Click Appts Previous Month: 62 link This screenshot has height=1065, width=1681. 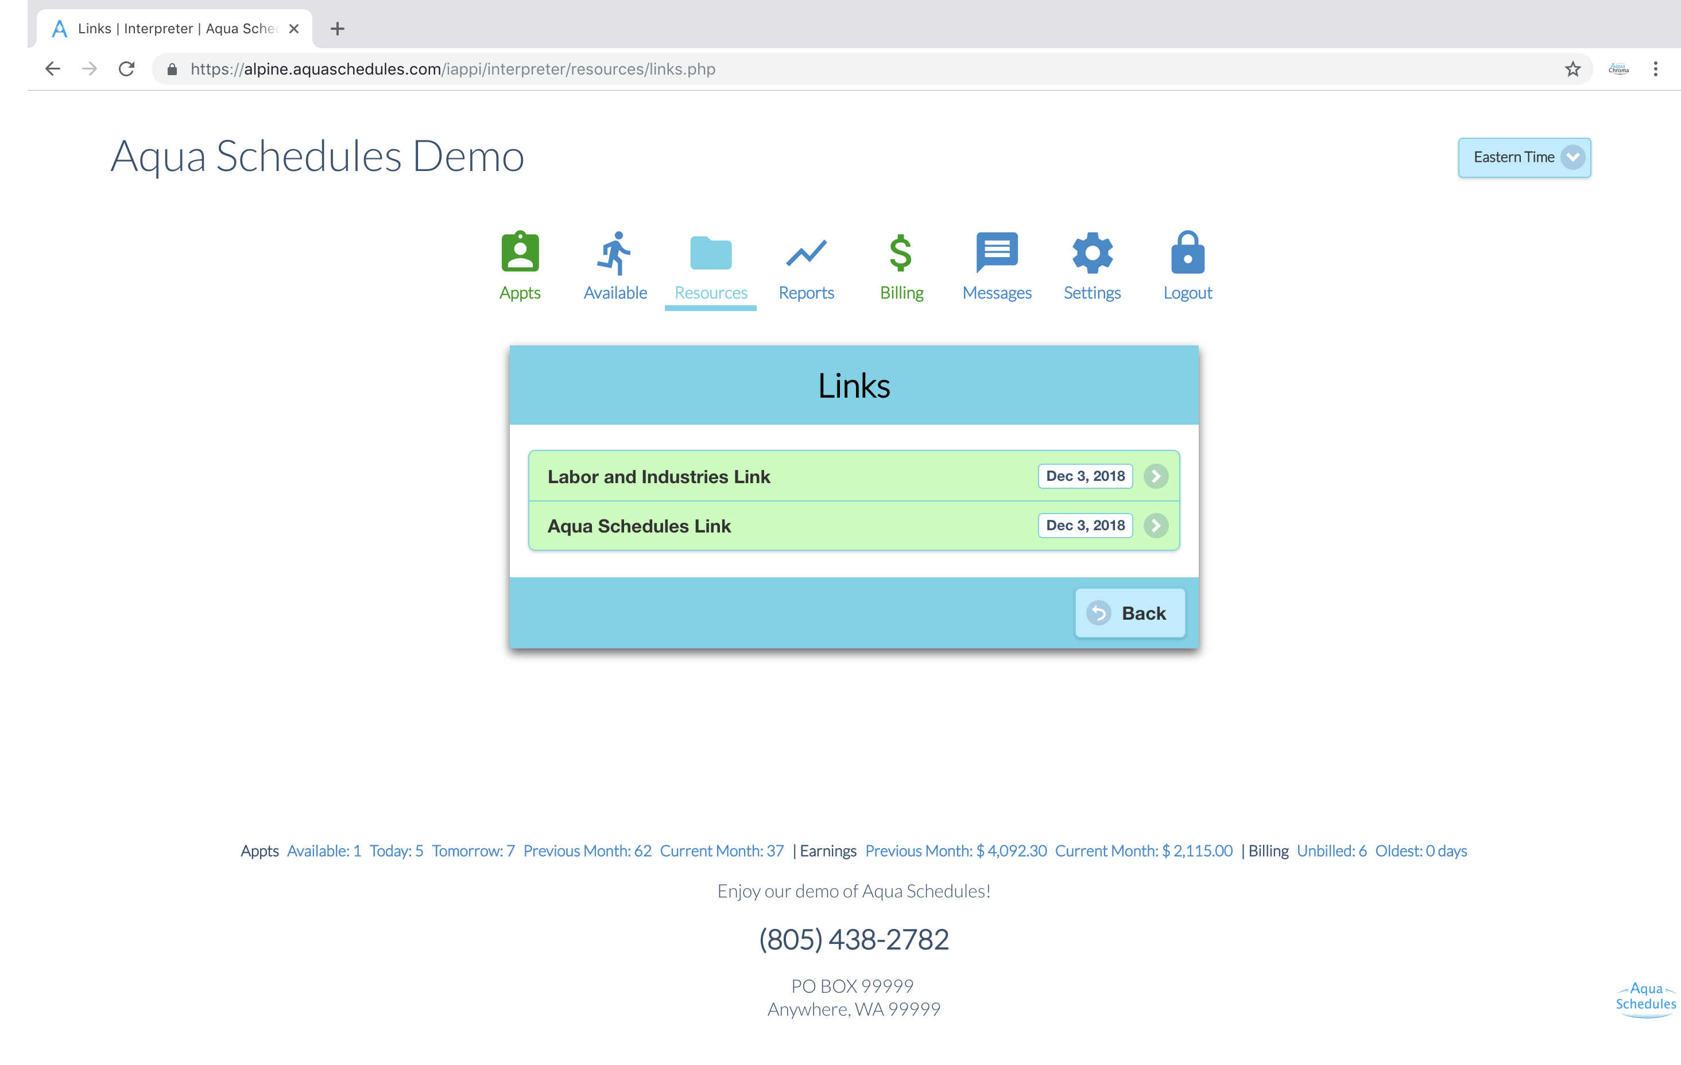[x=587, y=851]
